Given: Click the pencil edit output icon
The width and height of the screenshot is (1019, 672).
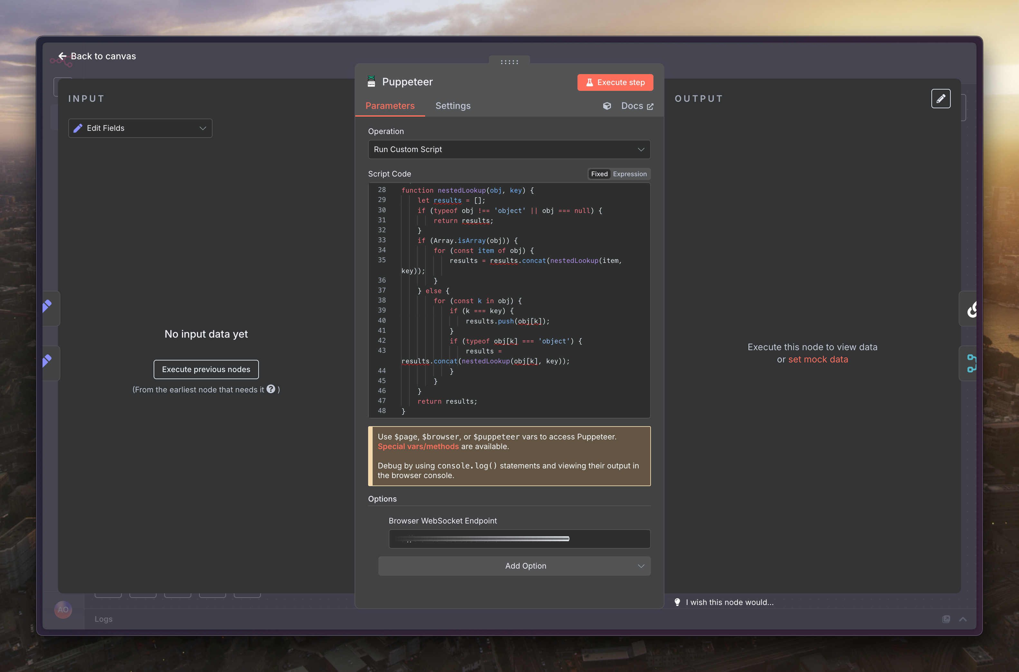Looking at the screenshot, I should point(941,99).
